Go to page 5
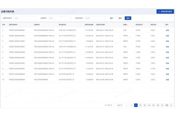 [x=153, y=105]
